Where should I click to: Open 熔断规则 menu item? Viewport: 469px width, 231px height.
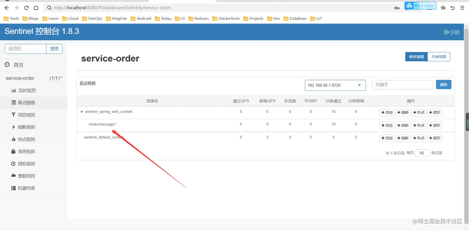click(x=33, y=127)
